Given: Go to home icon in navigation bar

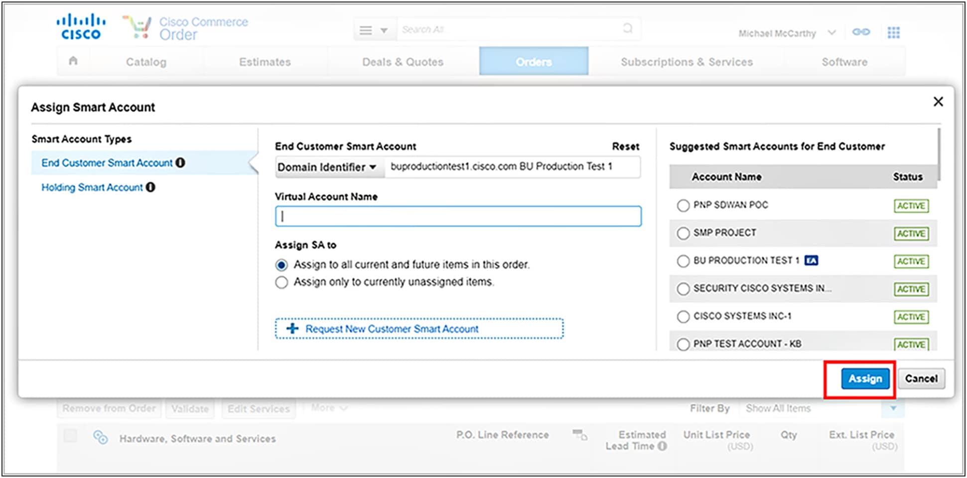Looking at the screenshot, I should (x=73, y=61).
